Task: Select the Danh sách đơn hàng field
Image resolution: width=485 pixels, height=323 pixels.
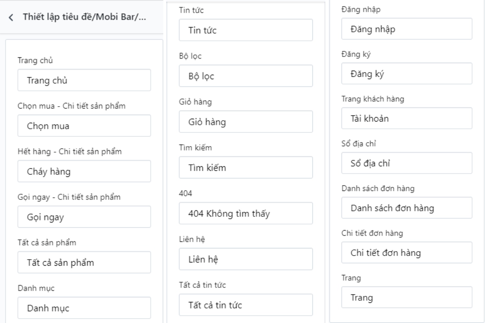Action: pyautogui.click(x=407, y=208)
